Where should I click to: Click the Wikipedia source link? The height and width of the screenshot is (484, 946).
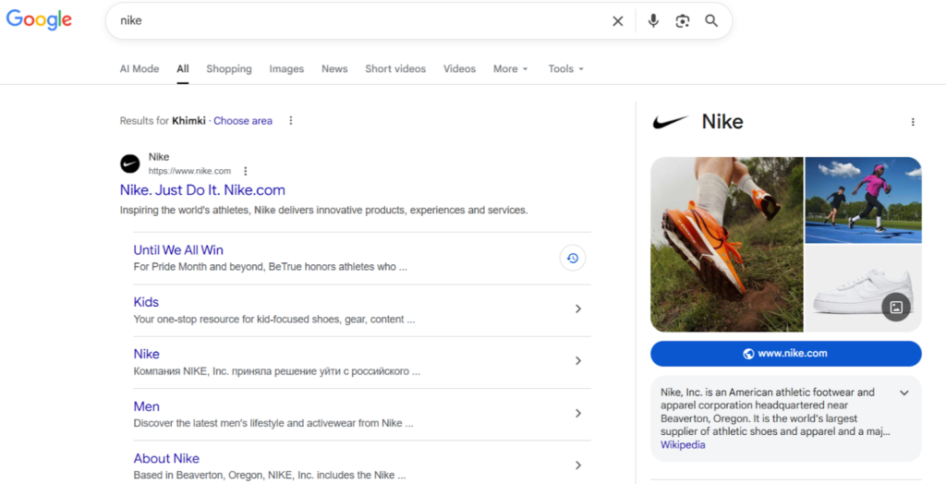[683, 445]
